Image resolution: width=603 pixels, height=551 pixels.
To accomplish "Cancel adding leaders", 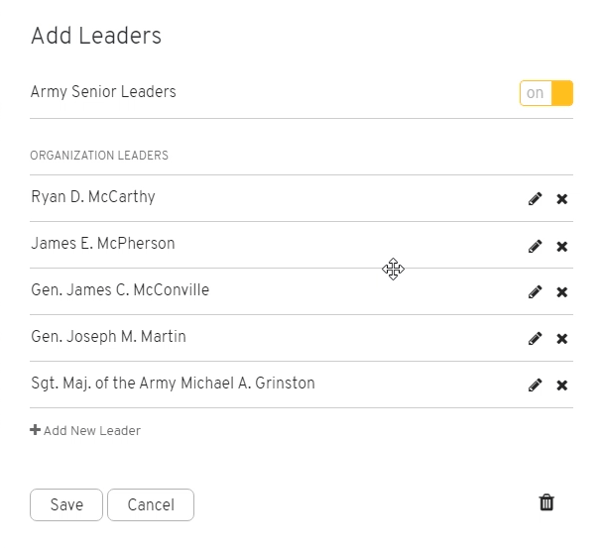I will [x=151, y=504].
